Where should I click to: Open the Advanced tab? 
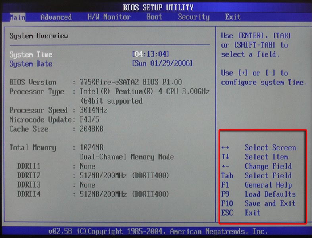point(56,17)
